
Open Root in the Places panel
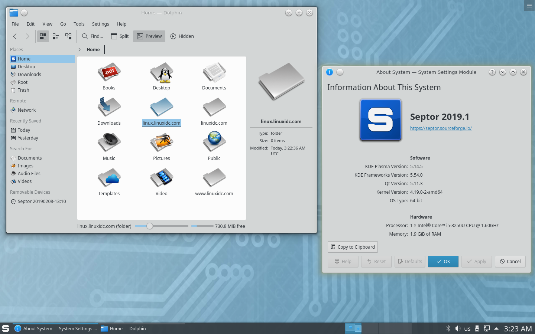pos(42,82)
